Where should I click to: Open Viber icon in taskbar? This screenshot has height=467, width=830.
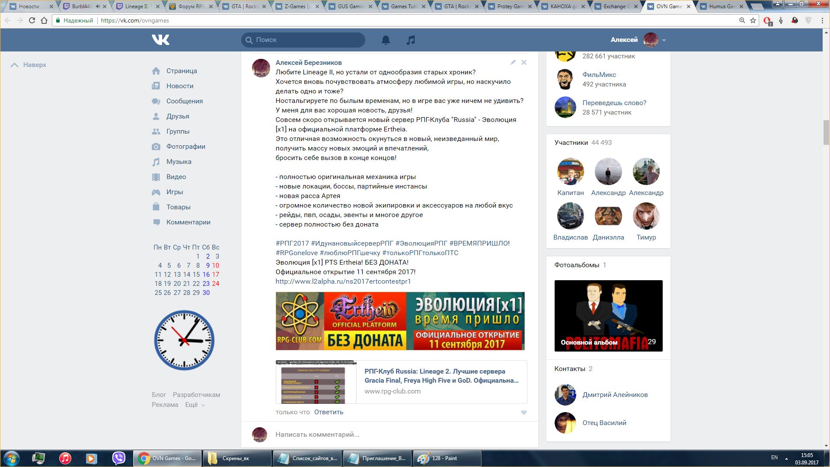coord(118,458)
